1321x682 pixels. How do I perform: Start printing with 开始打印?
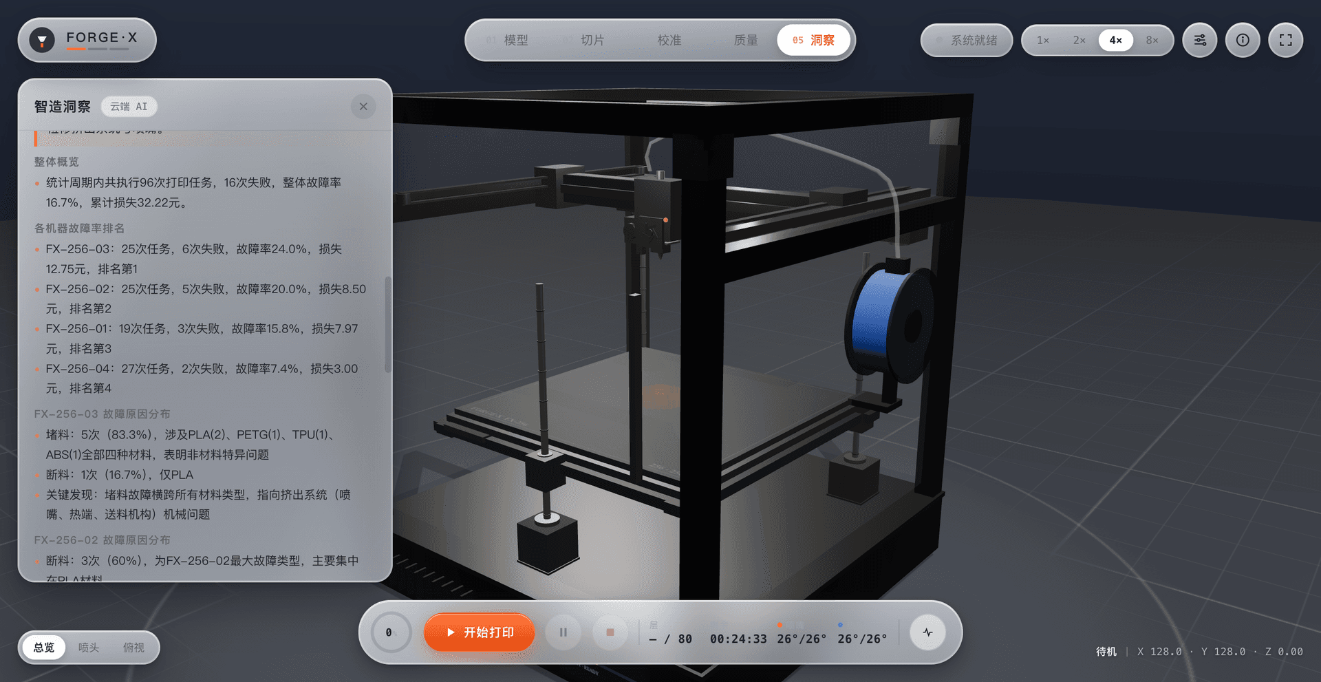479,632
